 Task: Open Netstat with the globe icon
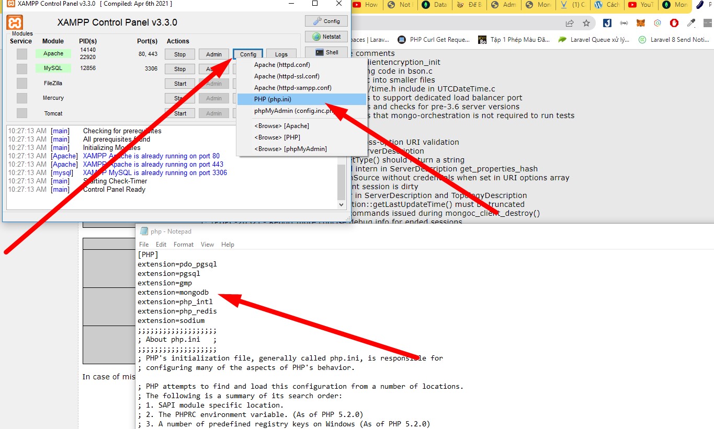pyautogui.click(x=326, y=37)
